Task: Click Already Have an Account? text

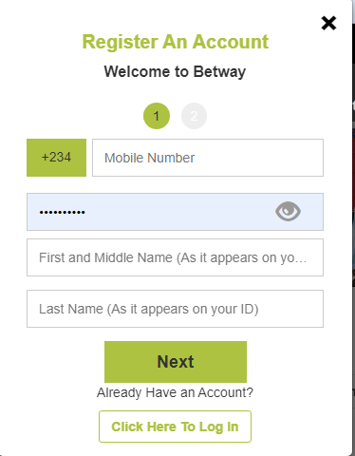Action: tap(175, 392)
